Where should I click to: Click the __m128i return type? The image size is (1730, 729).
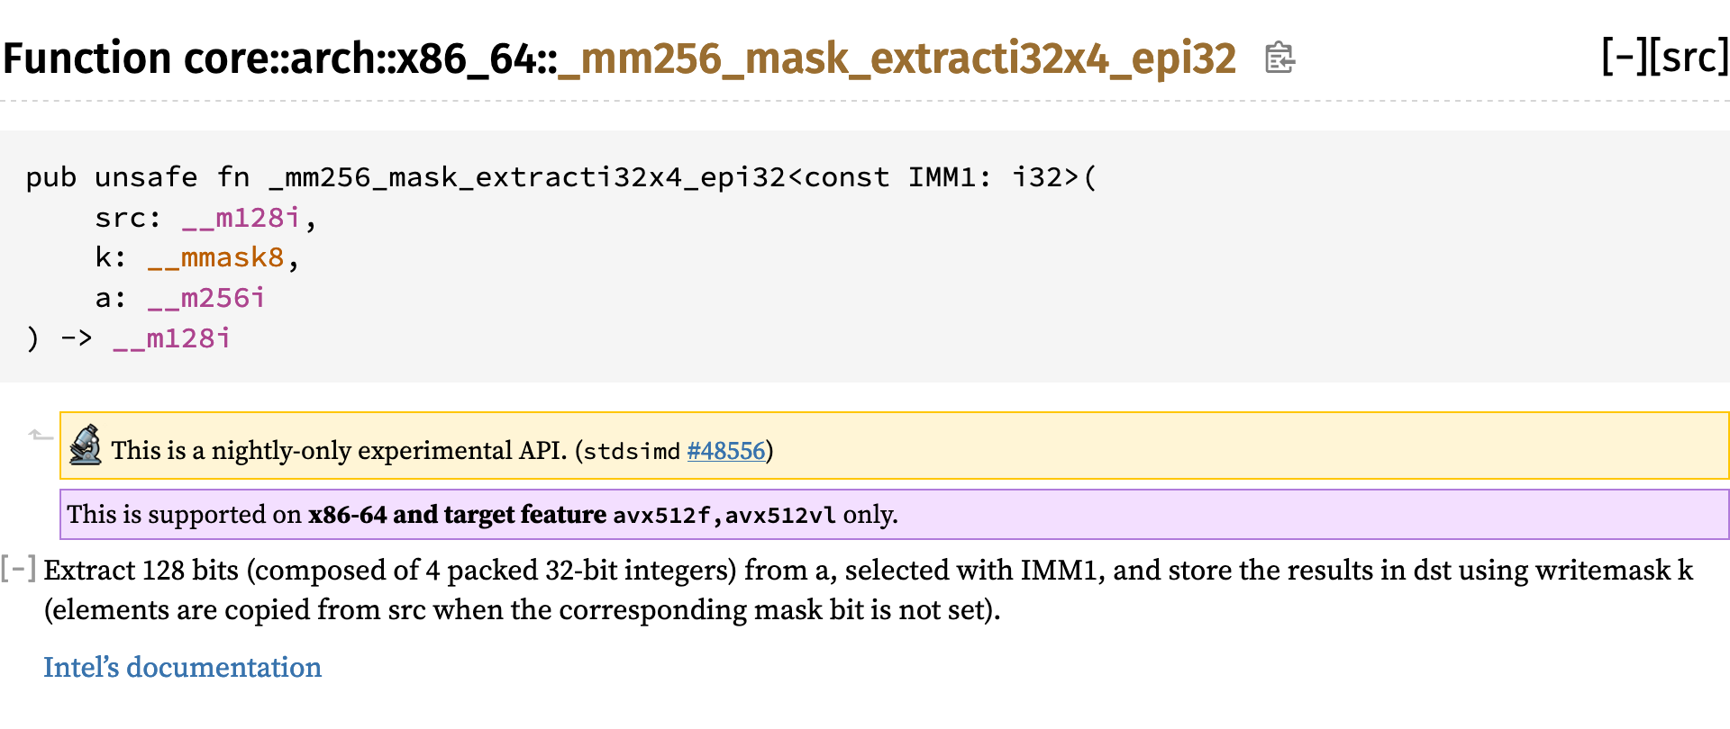point(171,338)
